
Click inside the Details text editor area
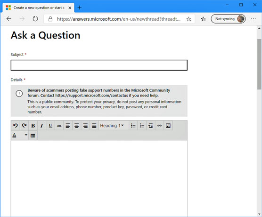tap(99, 178)
